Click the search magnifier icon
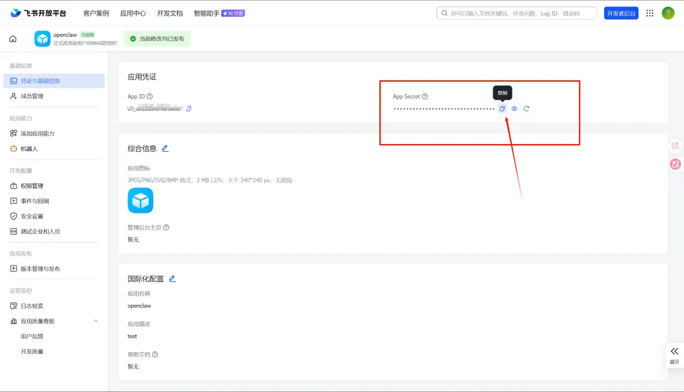Screen dimensions: 684x392 [444, 13]
